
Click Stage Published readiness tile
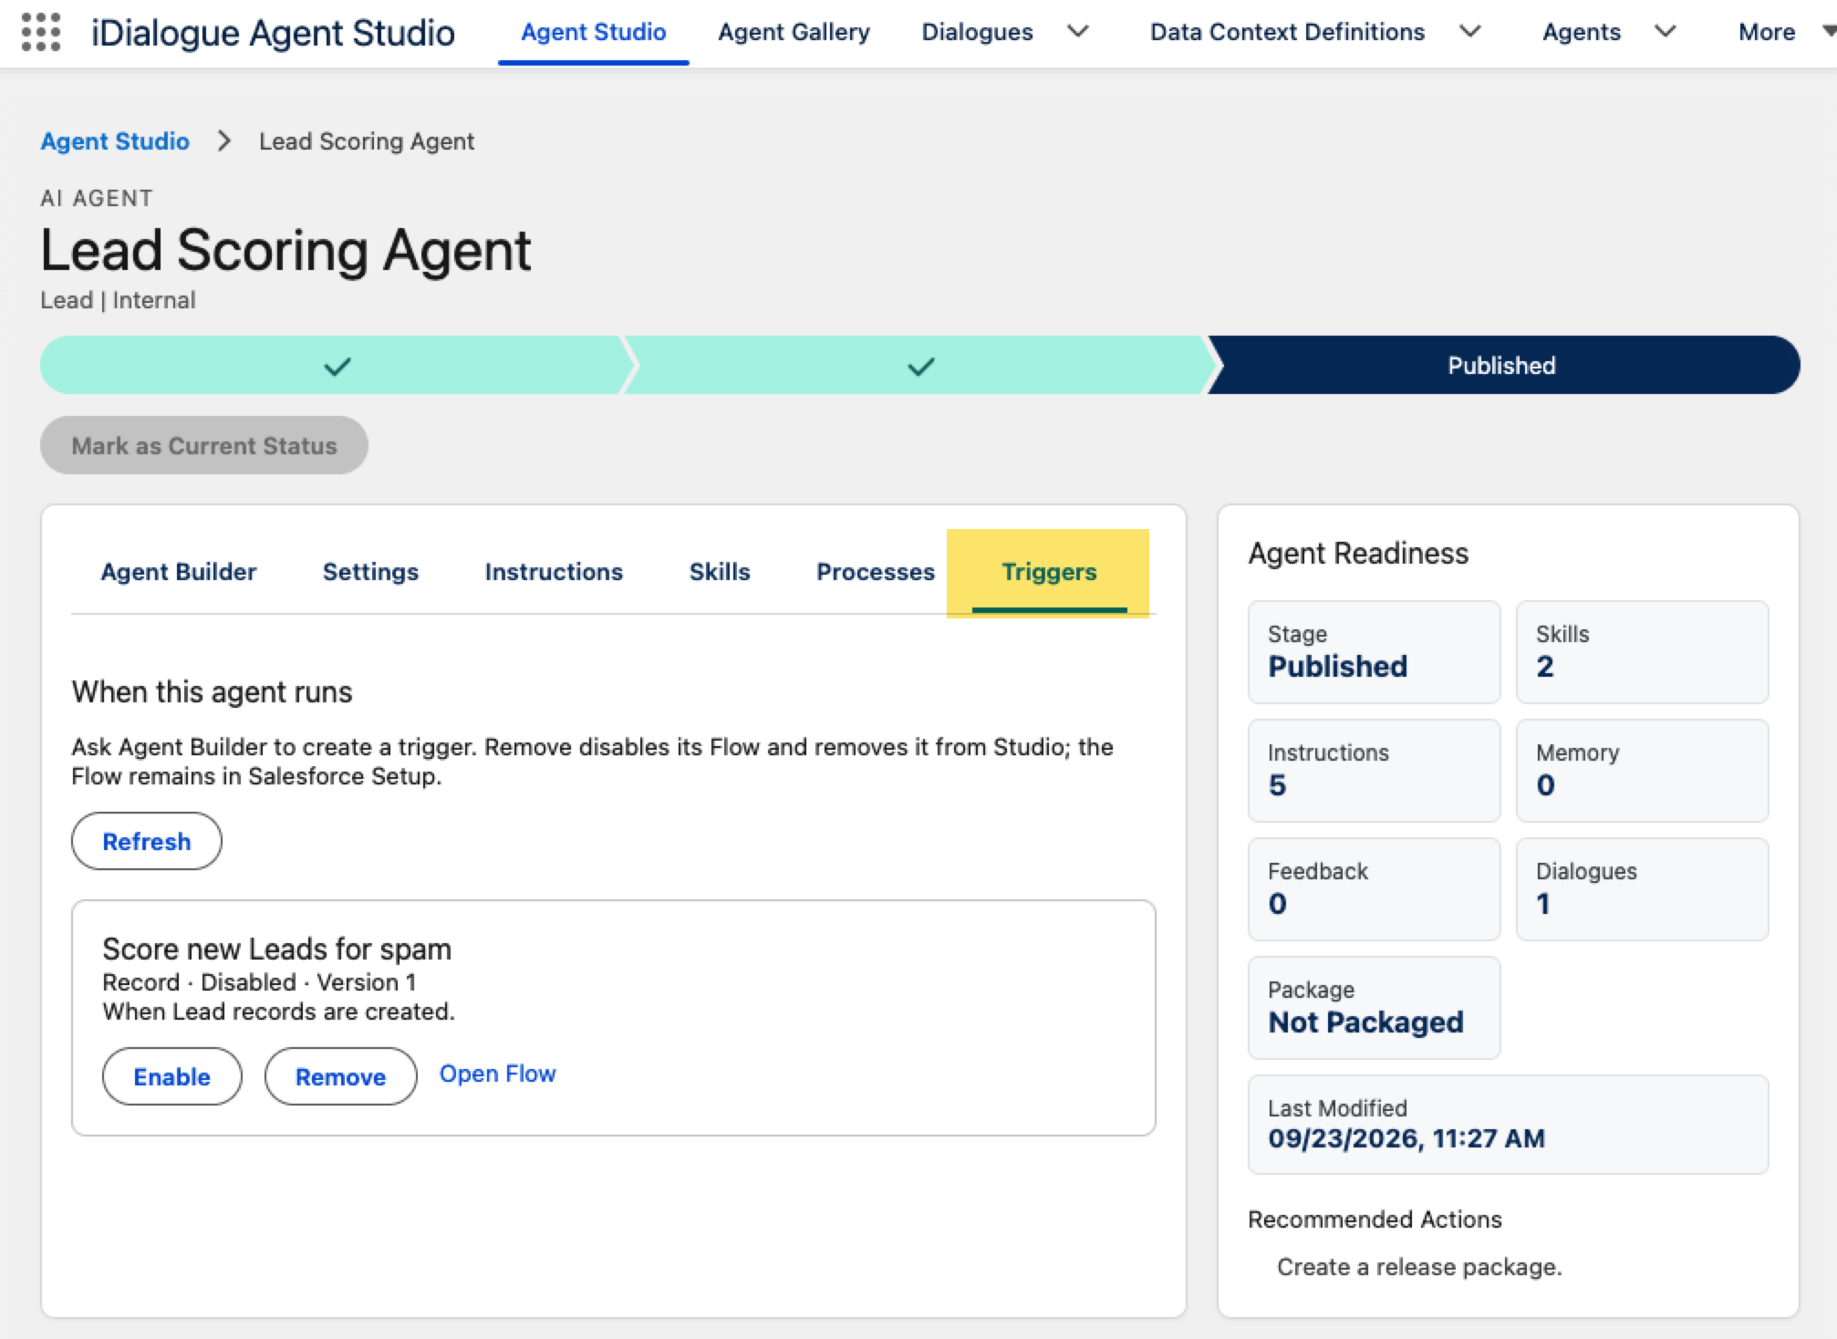(1375, 652)
